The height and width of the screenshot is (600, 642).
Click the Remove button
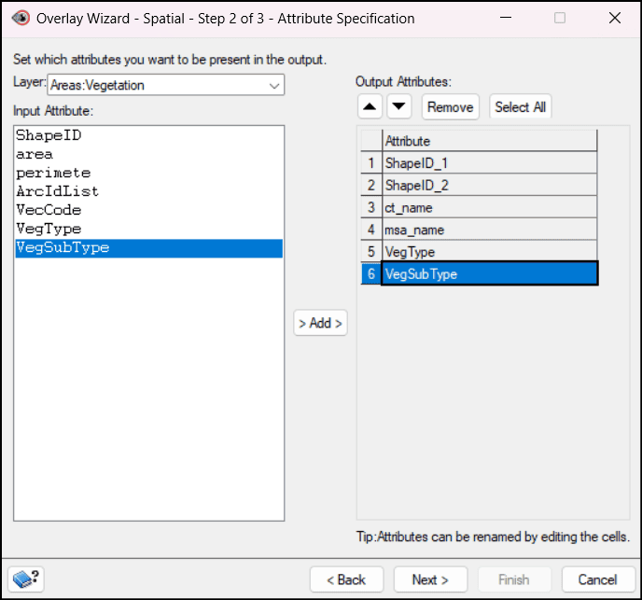pos(451,107)
